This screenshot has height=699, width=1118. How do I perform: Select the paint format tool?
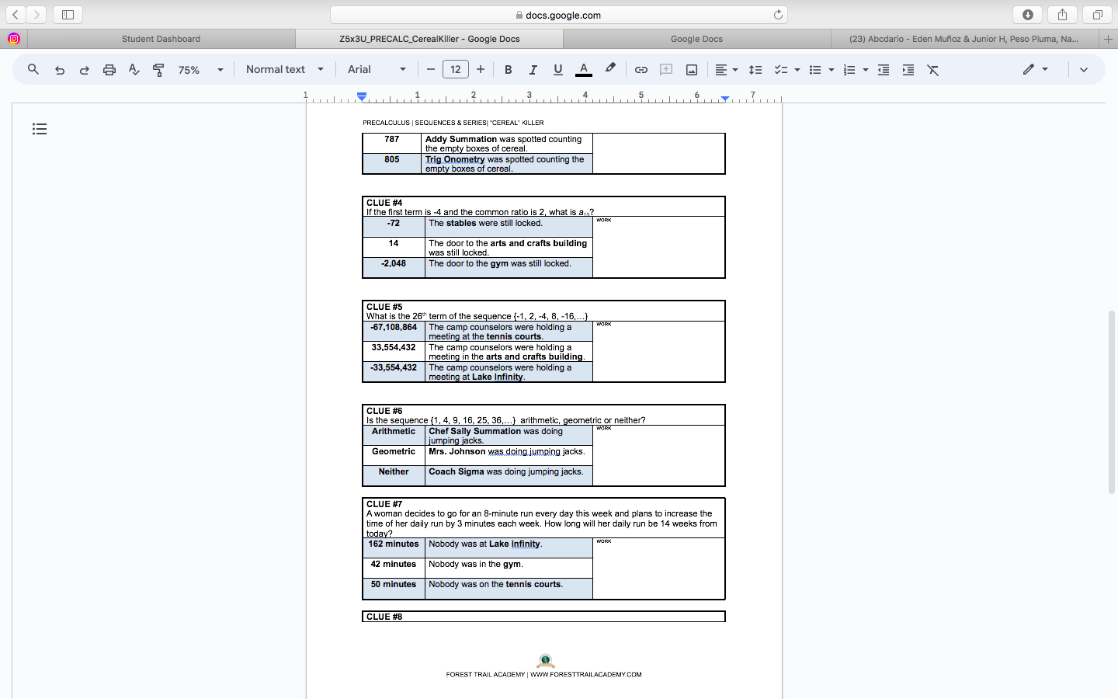158,69
